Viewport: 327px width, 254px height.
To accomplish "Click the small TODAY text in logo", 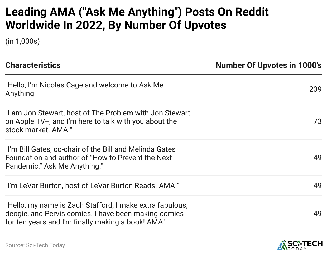I will [297, 249].
